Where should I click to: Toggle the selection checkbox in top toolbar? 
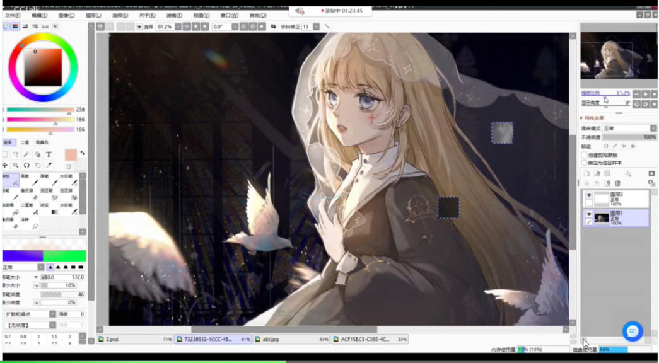coord(139,26)
